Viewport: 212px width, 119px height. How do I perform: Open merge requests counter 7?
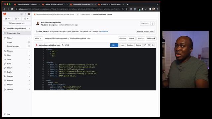pyautogui.click(x=17, y=19)
